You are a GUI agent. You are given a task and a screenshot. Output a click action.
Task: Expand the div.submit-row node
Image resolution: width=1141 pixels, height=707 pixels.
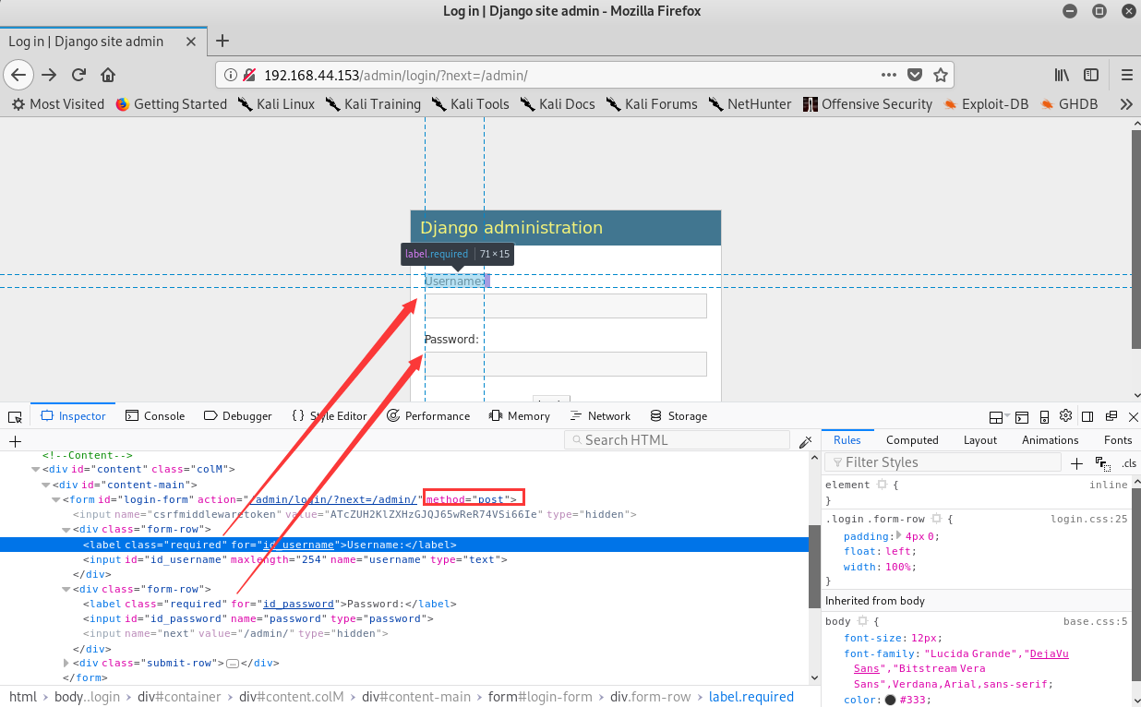pos(66,663)
